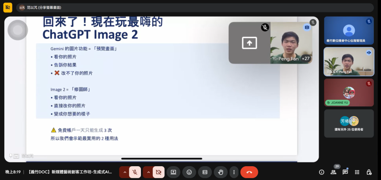This screenshot has height=180, width=381.
Task: Open the 還有另外 25 位使用者 tile
Action: 349,124
